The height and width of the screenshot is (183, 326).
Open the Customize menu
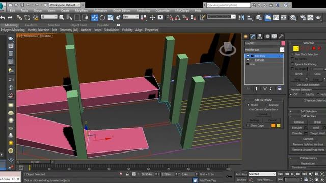tap(162, 10)
